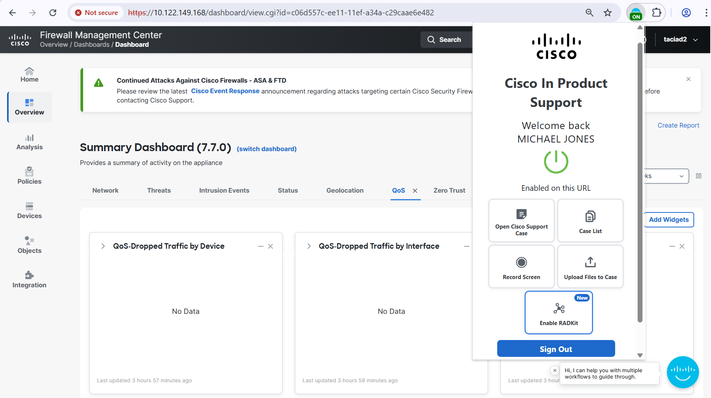Image resolution: width=711 pixels, height=398 pixels.
Task: Open the Devices sidebar section
Action: [x=29, y=211]
